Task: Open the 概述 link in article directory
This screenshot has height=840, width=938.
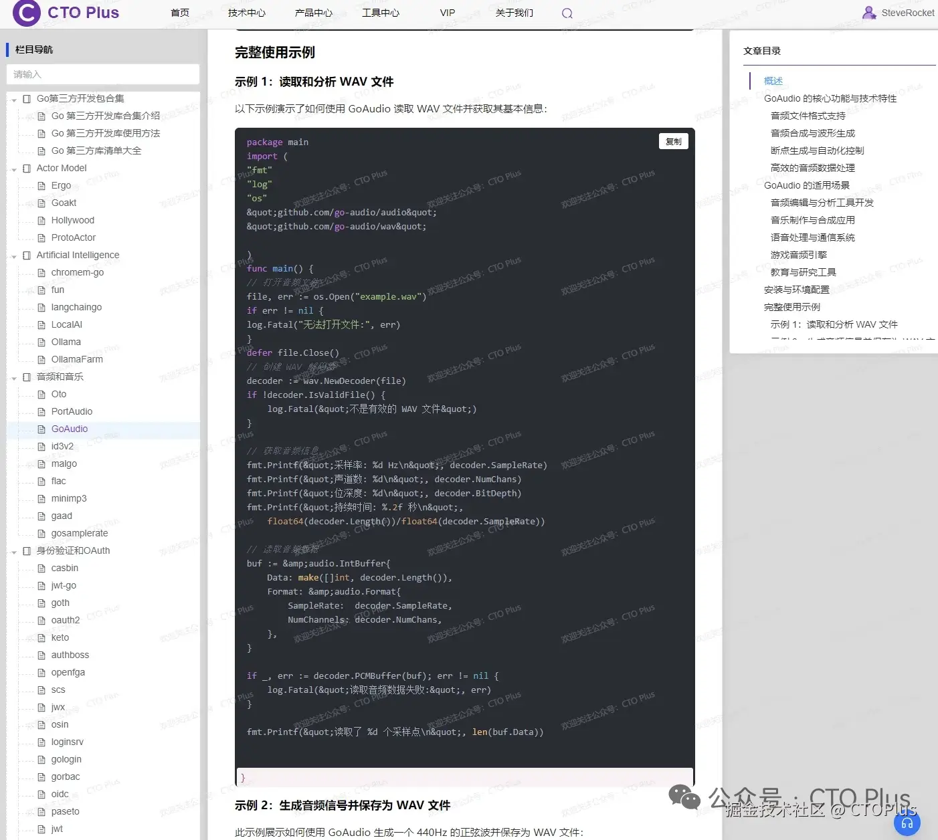Action: coord(773,80)
